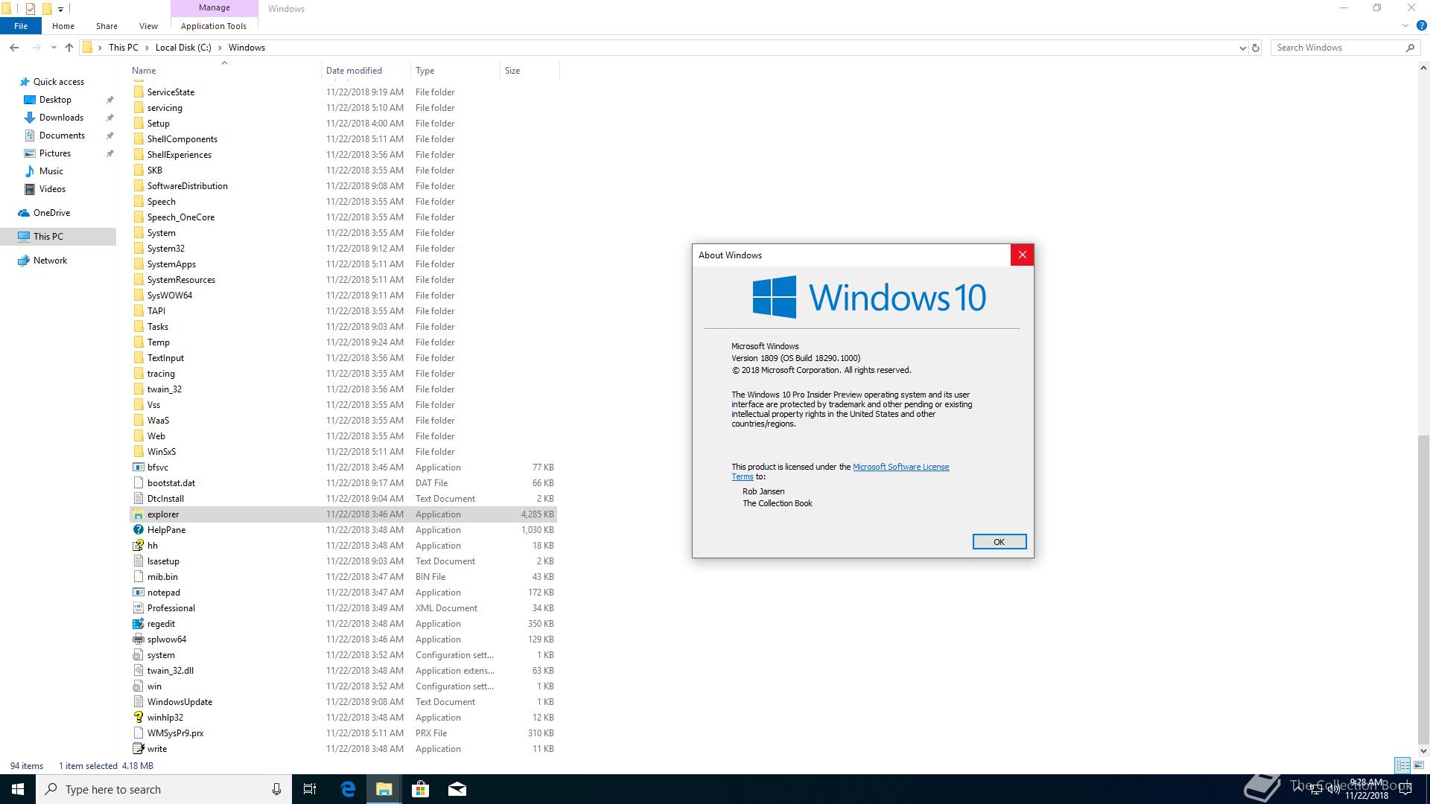Screen dimensions: 1430x804
Task: Select the hh application icon
Action: (x=138, y=546)
